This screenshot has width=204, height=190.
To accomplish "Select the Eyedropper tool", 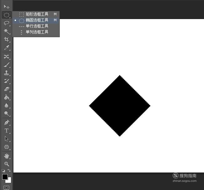I will click(7, 47).
